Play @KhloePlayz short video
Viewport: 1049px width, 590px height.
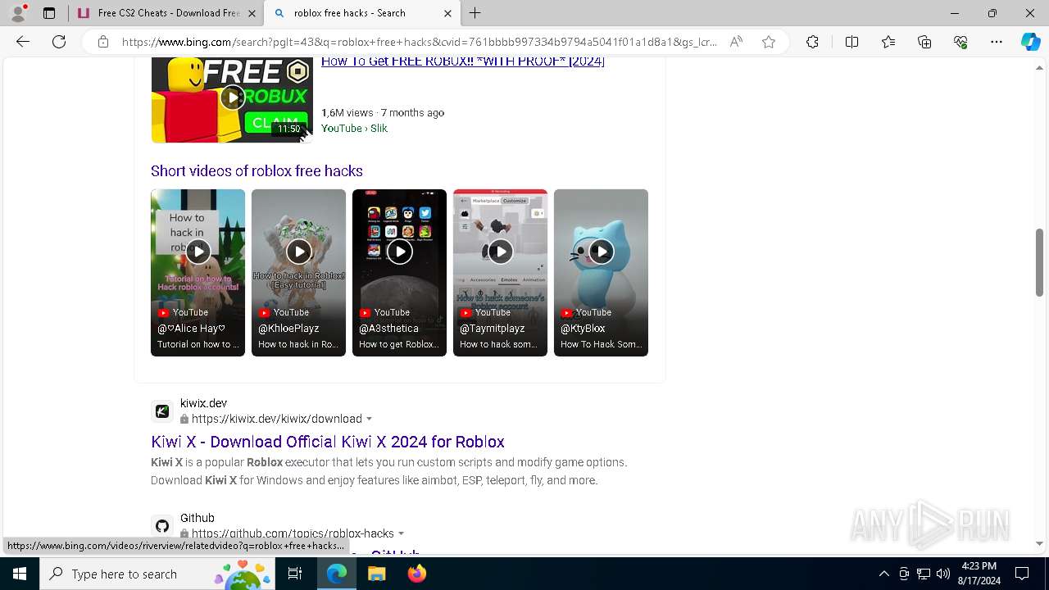[x=298, y=273]
